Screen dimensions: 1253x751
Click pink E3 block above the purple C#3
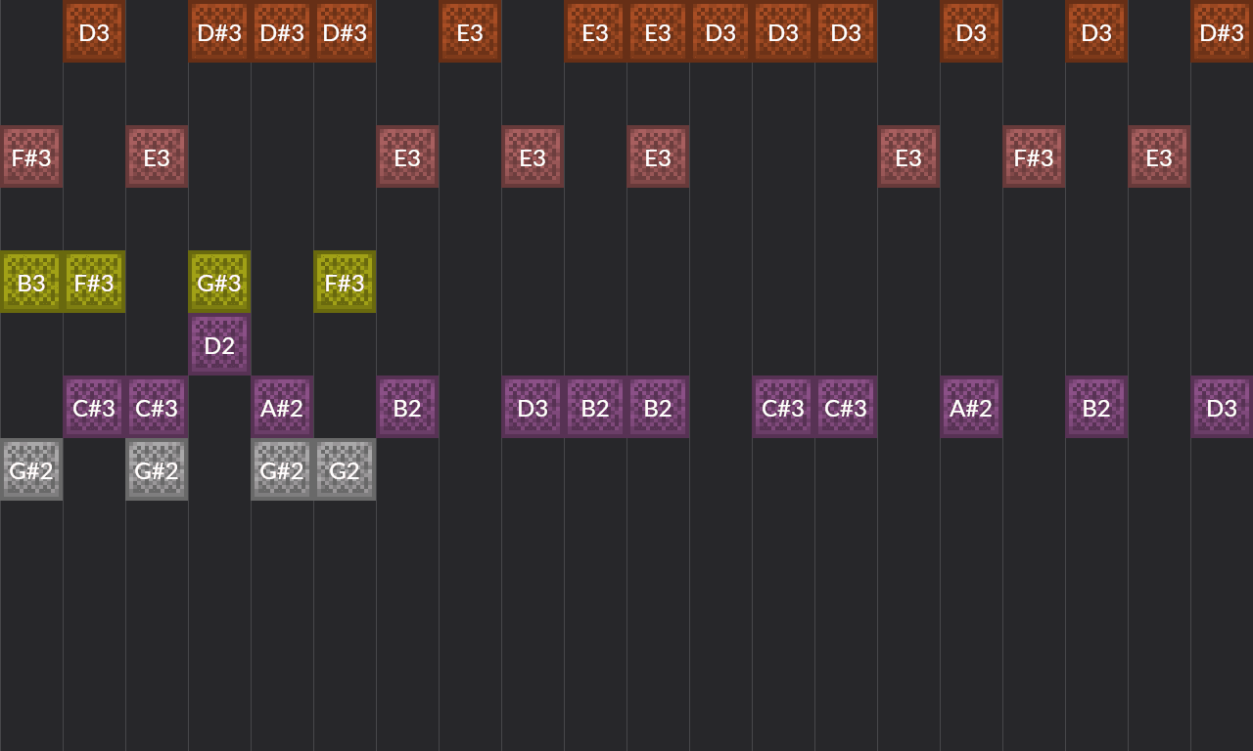(157, 156)
